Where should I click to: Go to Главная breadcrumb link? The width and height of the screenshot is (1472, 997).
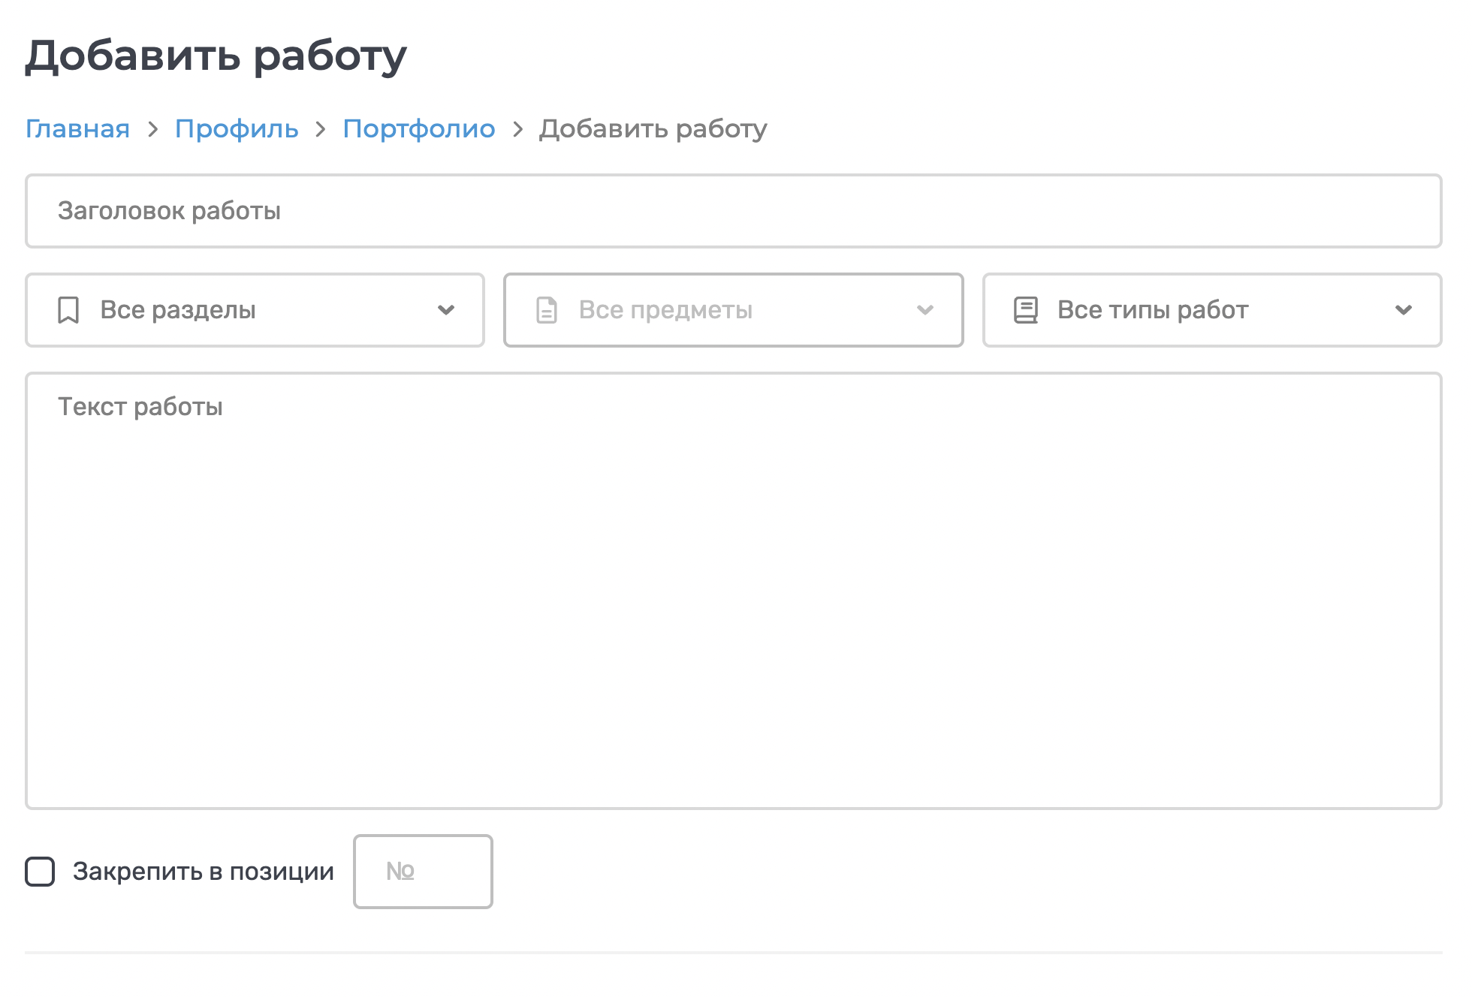(x=77, y=129)
